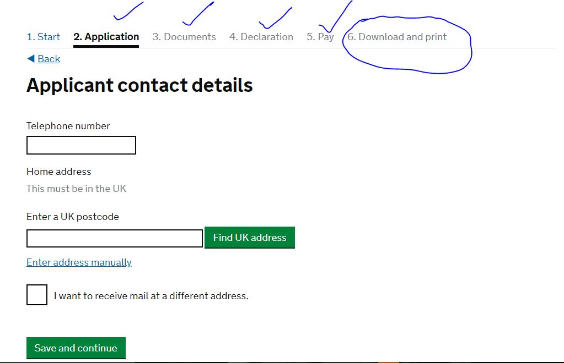The width and height of the screenshot is (564, 363).
Task: Select the 2. Application step tab
Action: pos(106,37)
